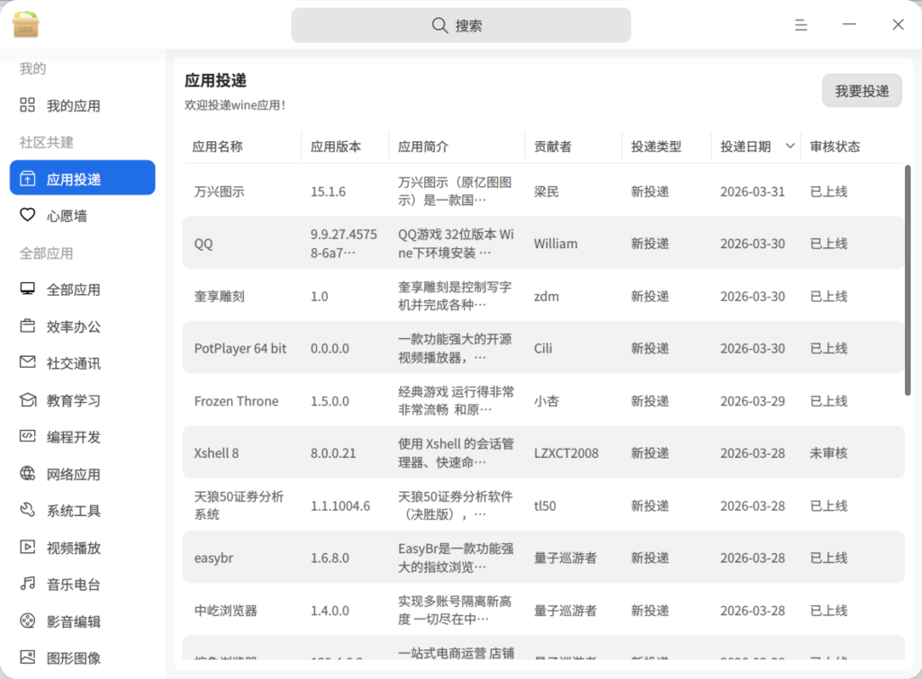The width and height of the screenshot is (922, 679).
Task: Switch to 应用投递 sidebar tab
Action: click(82, 178)
